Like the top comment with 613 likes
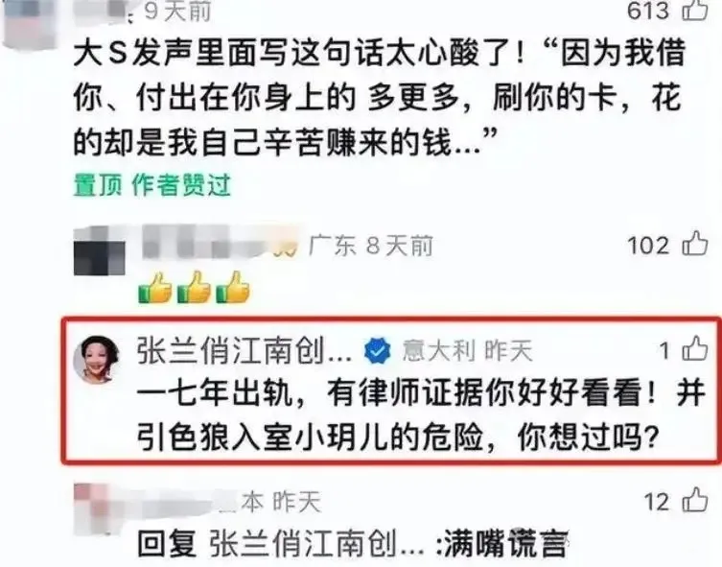 (695, 11)
